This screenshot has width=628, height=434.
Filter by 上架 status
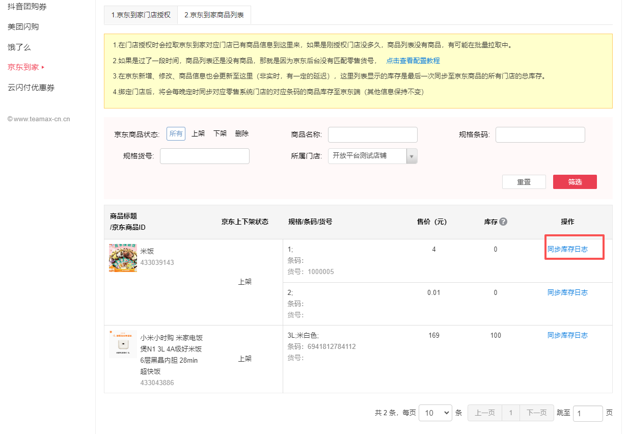click(x=198, y=133)
